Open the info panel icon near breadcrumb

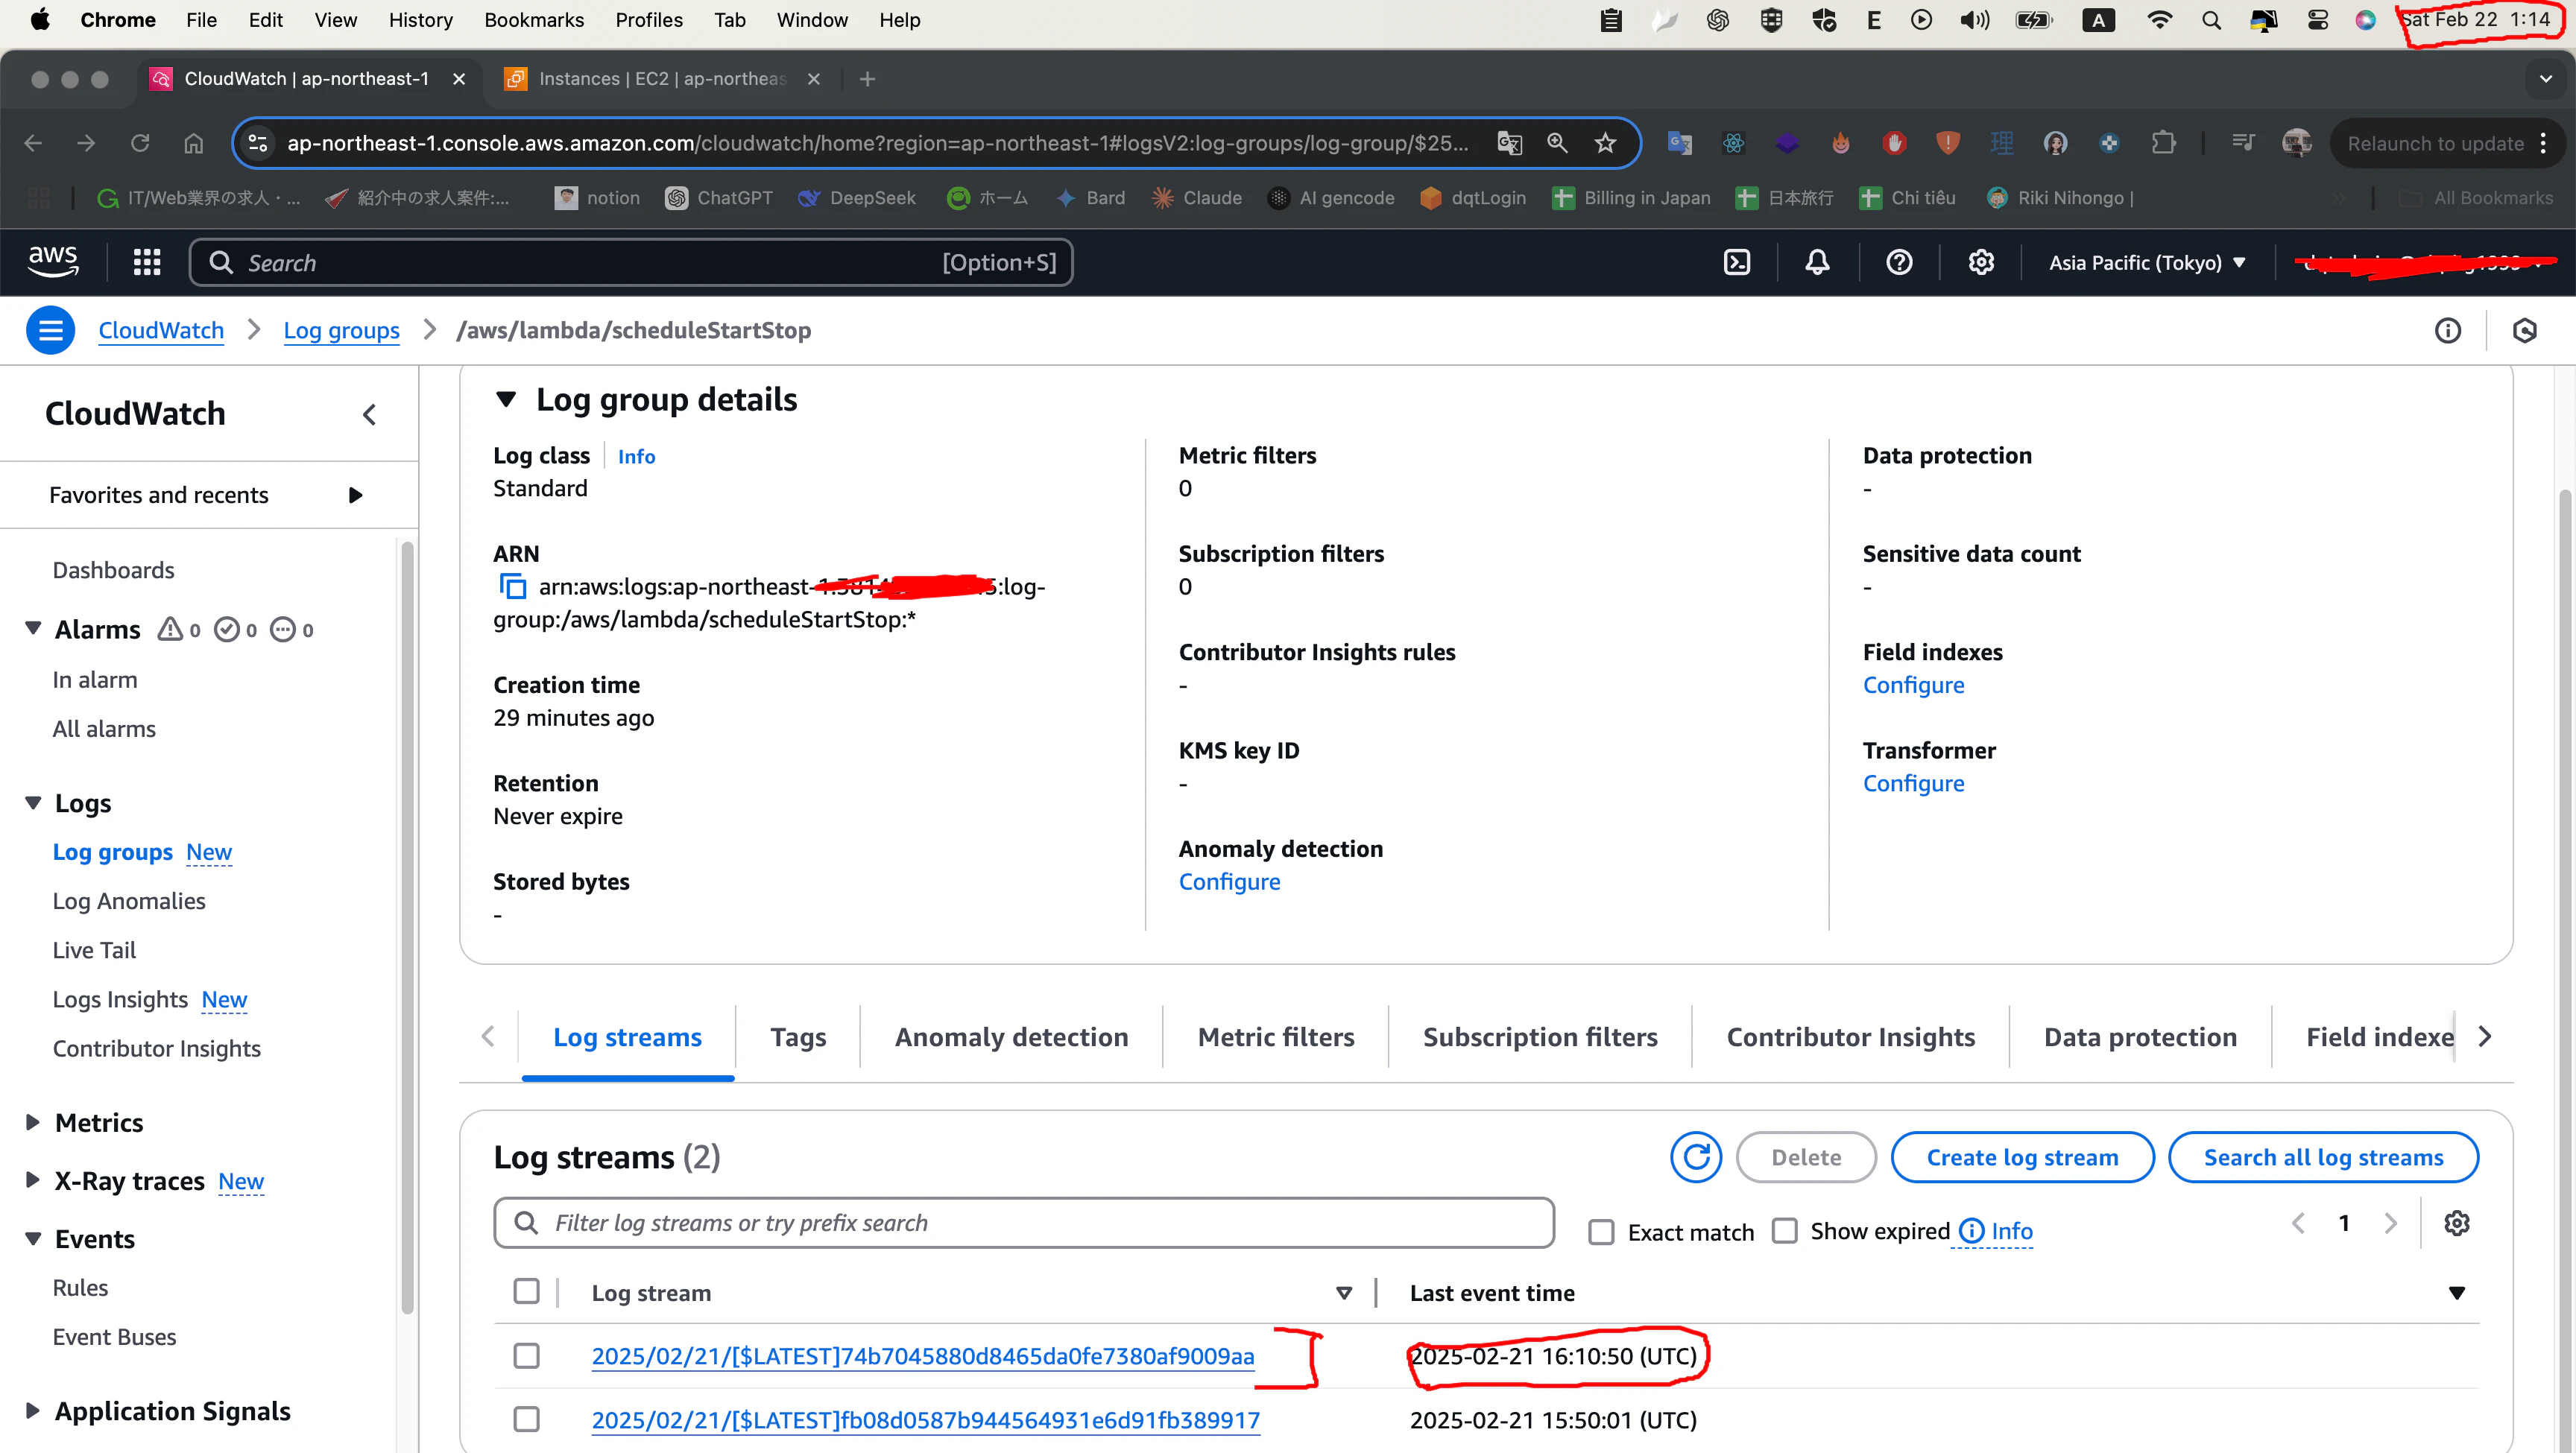[2447, 330]
